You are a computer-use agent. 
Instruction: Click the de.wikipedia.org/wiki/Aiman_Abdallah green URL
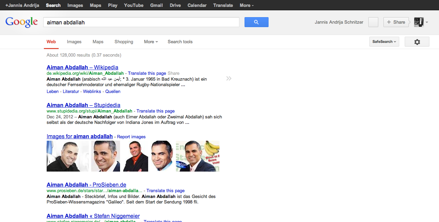coord(85,73)
